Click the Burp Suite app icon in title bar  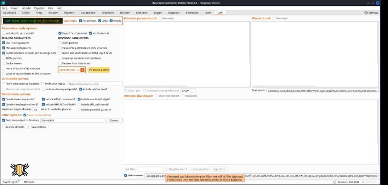[3, 3]
